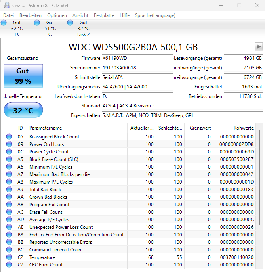
Task: Click the status orb for Erase Fail Count
Action: [9, 212]
